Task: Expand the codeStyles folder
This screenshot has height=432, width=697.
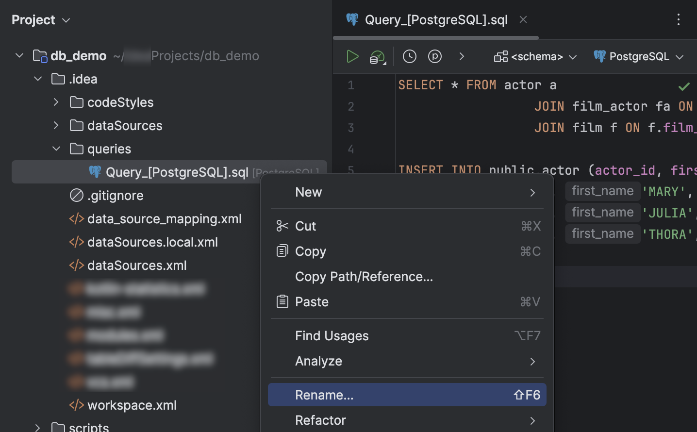Action: pos(55,102)
